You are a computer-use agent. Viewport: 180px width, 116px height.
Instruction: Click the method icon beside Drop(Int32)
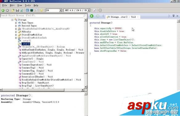click(20, 83)
